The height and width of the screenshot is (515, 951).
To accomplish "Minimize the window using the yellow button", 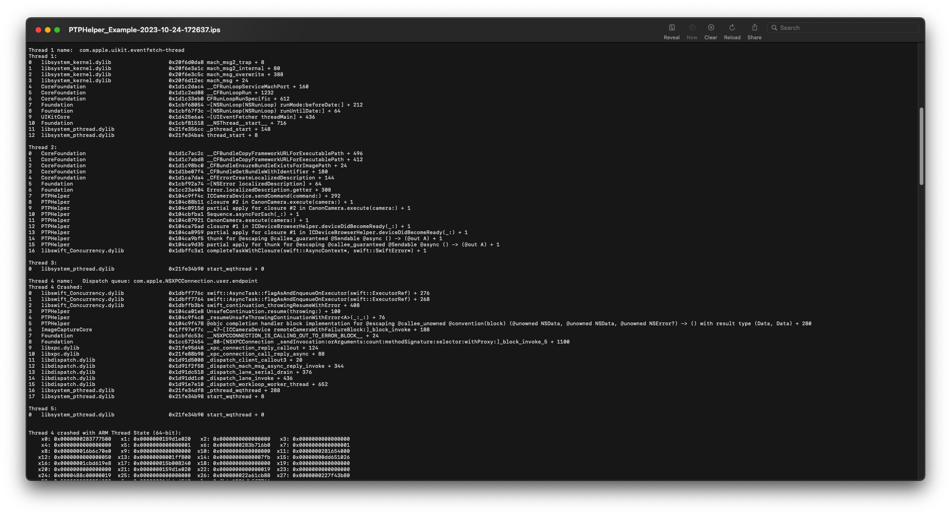I will coord(48,30).
